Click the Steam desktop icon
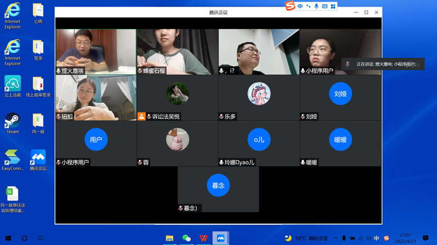This screenshot has height=245, width=437. click(x=12, y=123)
